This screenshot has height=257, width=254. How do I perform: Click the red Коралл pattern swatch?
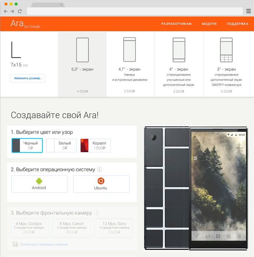(85, 145)
